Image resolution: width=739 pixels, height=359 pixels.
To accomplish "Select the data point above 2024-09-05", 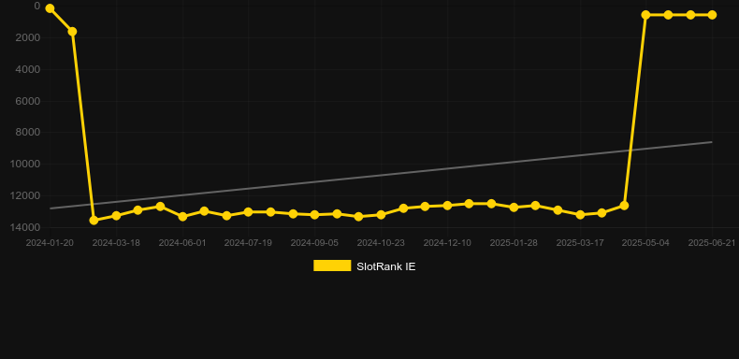I will click(x=315, y=214).
